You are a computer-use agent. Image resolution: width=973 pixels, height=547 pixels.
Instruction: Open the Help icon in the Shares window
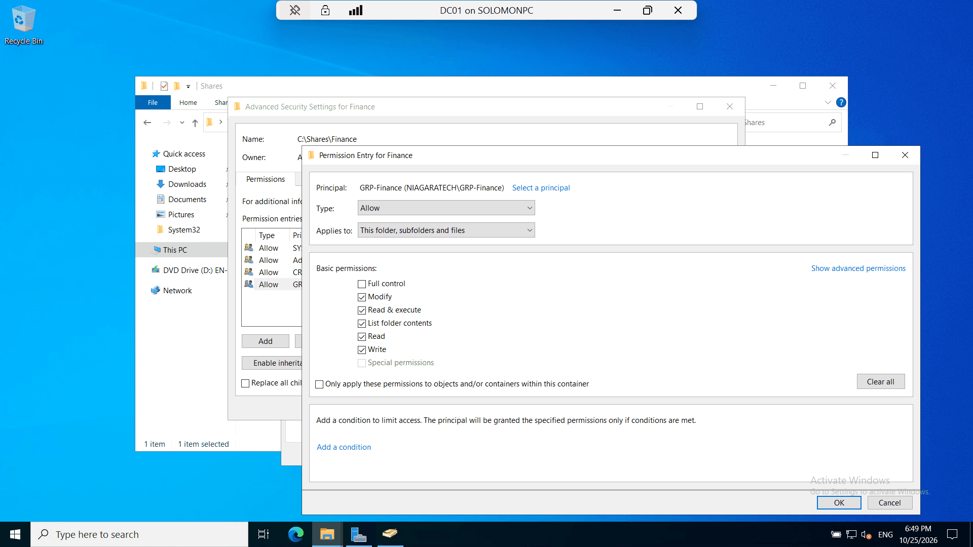pyautogui.click(x=841, y=102)
